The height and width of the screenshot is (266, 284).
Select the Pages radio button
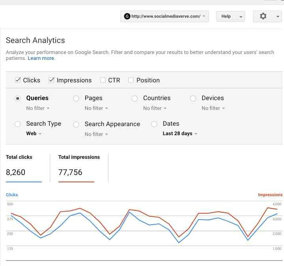(x=76, y=99)
